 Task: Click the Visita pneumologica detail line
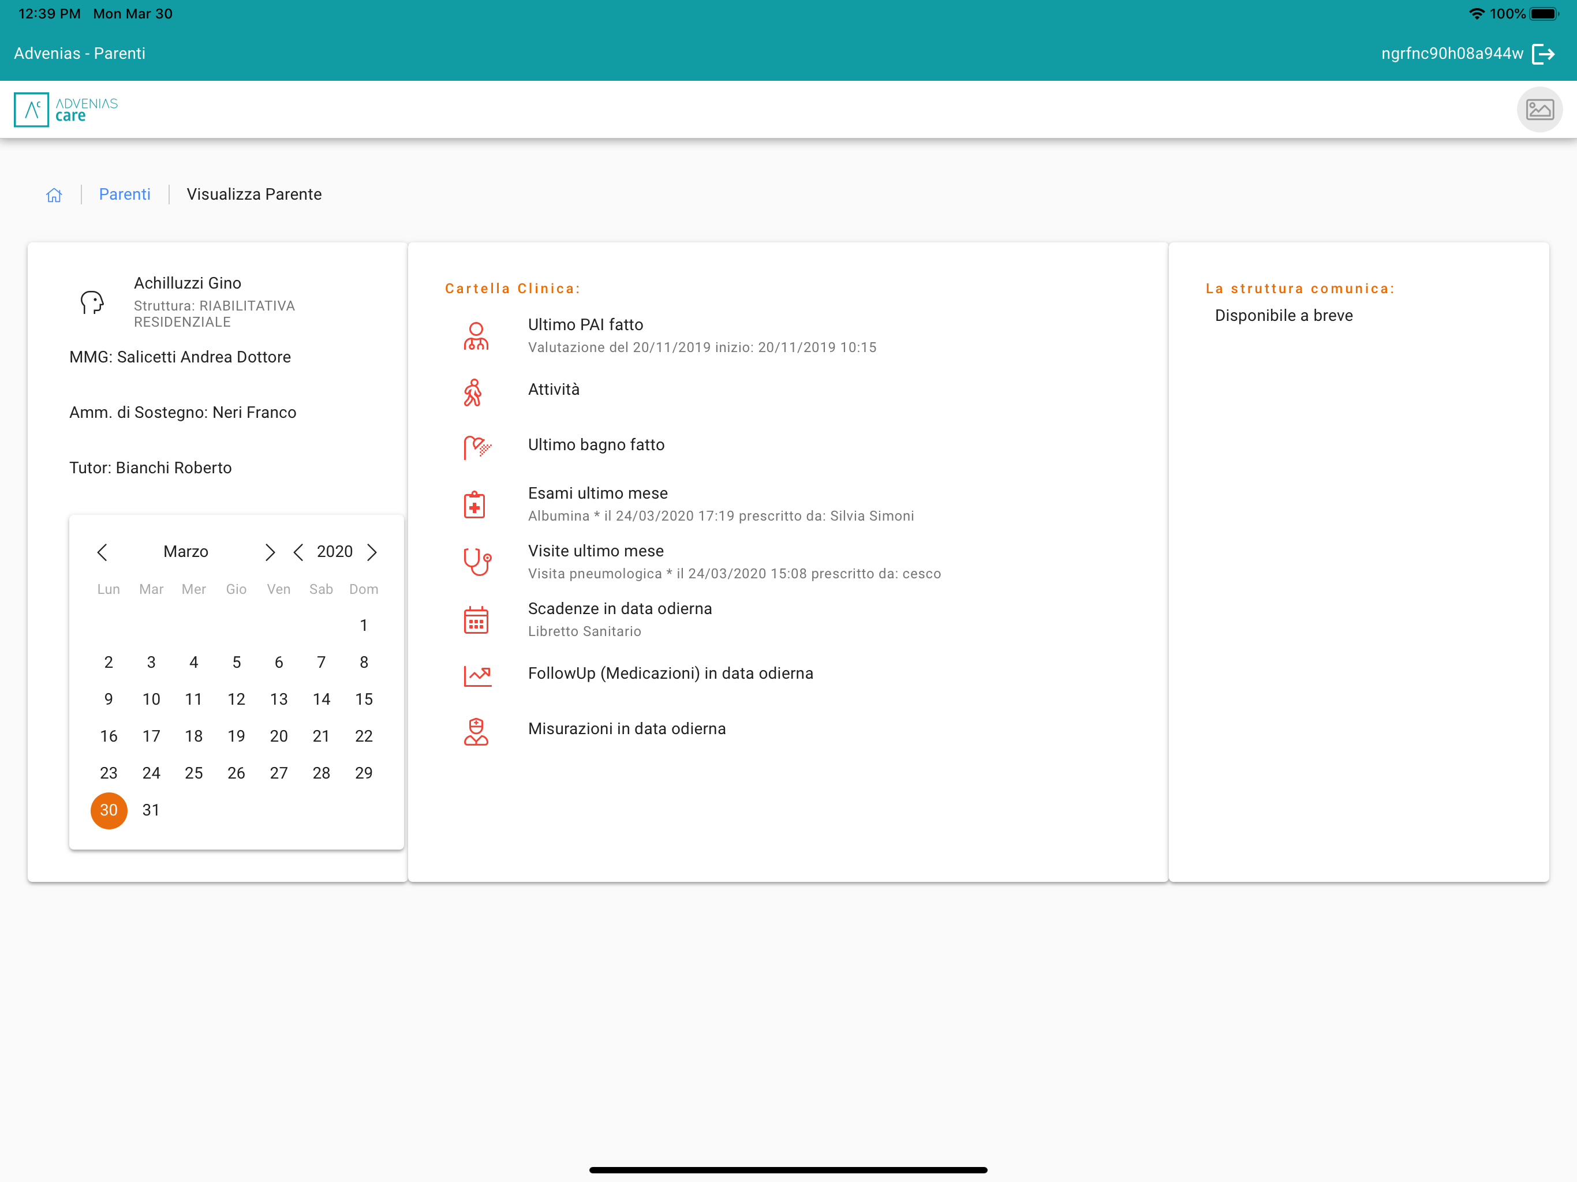(x=734, y=574)
